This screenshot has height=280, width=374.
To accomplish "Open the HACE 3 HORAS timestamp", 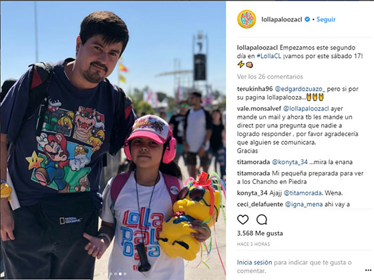I will click(x=254, y=244).
